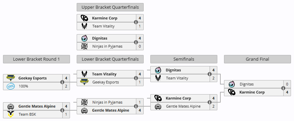Open Dignitas team link in Grand Final
This screenshot has width=294, height=121.
point(246,84)
